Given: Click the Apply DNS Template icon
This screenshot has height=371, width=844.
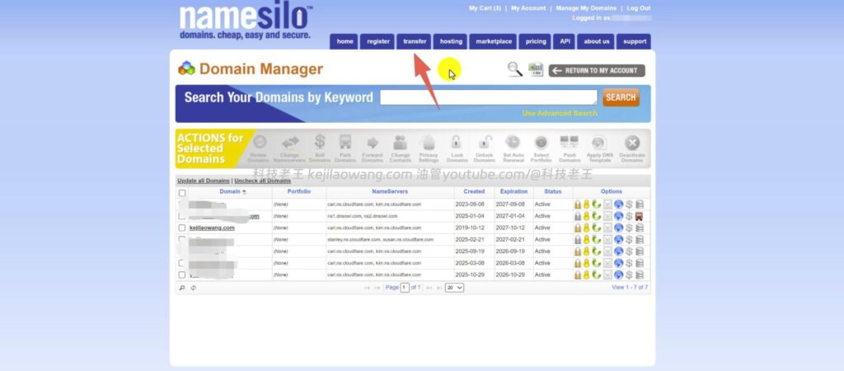Looking at the screenshot, I should (x=599, y=143).
